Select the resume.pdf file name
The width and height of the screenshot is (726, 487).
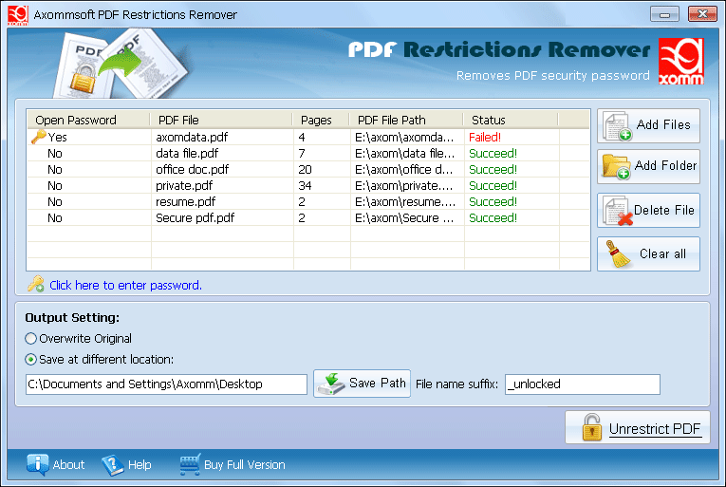185,202
